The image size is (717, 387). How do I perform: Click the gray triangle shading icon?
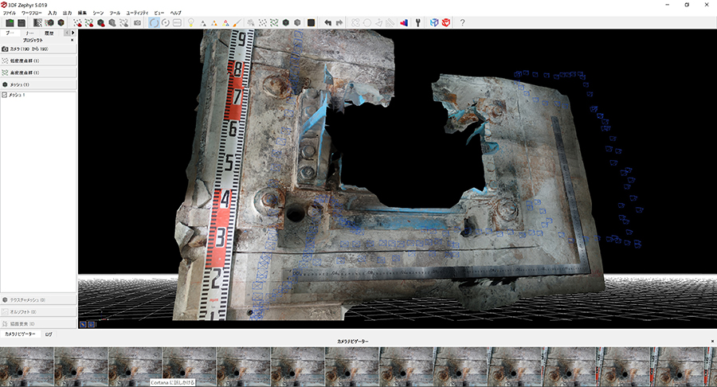coord(202,22)
